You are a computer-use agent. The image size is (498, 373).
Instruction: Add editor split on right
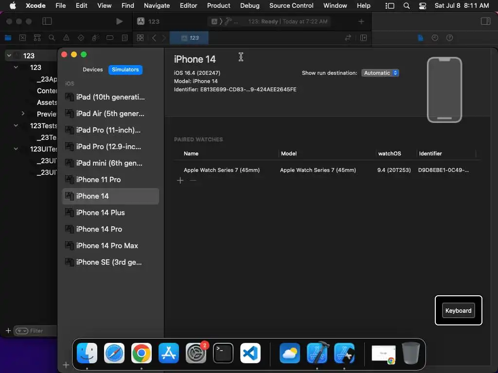(x=363, y=38)
